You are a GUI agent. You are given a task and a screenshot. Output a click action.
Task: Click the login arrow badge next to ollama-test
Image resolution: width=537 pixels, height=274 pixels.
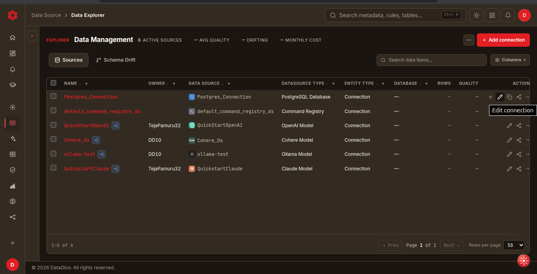tap(101, 154)
